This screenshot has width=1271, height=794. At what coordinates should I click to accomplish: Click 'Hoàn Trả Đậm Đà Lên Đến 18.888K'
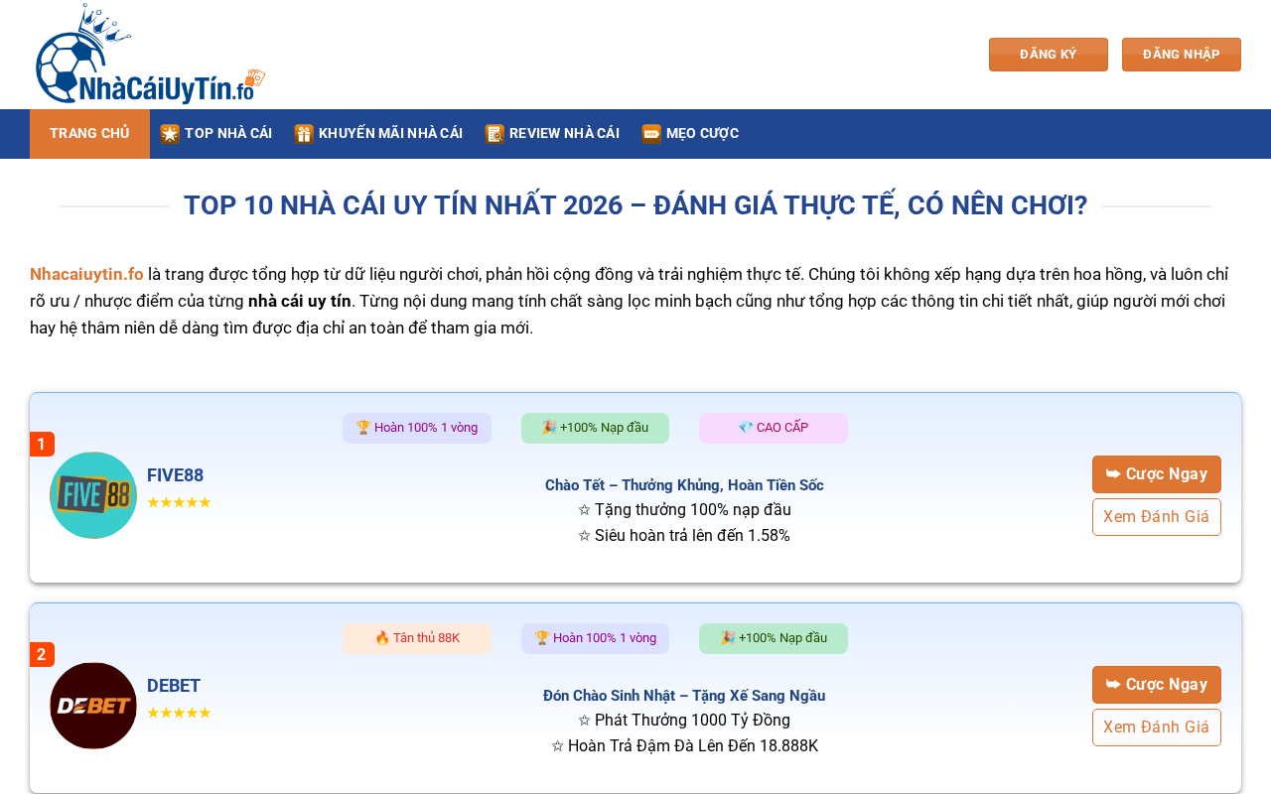684,746
